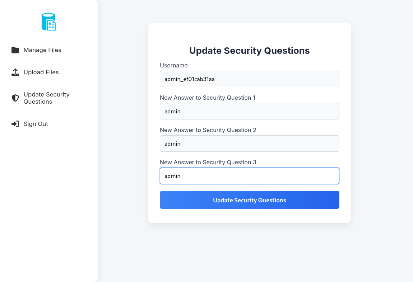The height and width of the screenshot is (282, 413).
Task: Sign Out using the sidebar text
Action: (x=36, y=124)
